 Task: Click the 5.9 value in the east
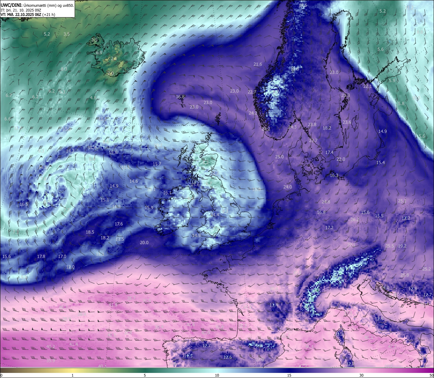point(392,81)
